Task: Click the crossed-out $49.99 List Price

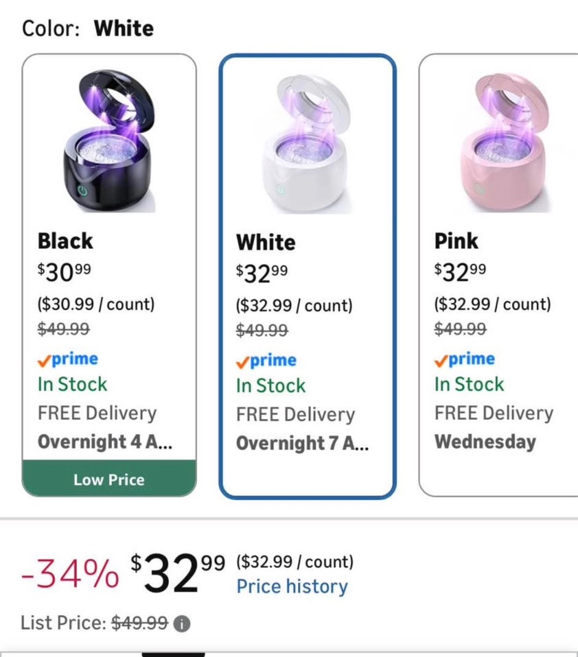Action: point(140,623)
